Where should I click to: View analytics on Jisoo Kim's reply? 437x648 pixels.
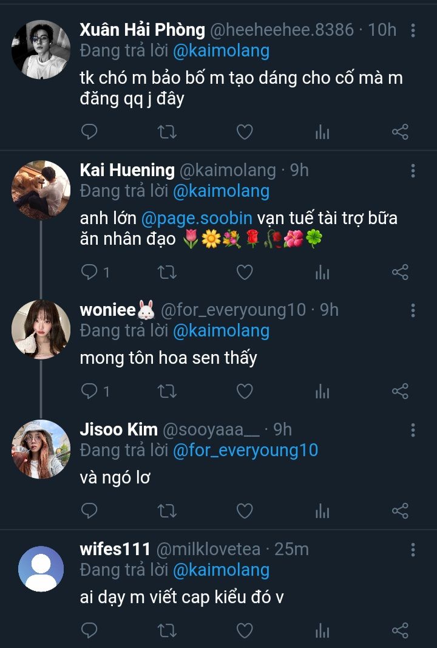tap(322, 511)
